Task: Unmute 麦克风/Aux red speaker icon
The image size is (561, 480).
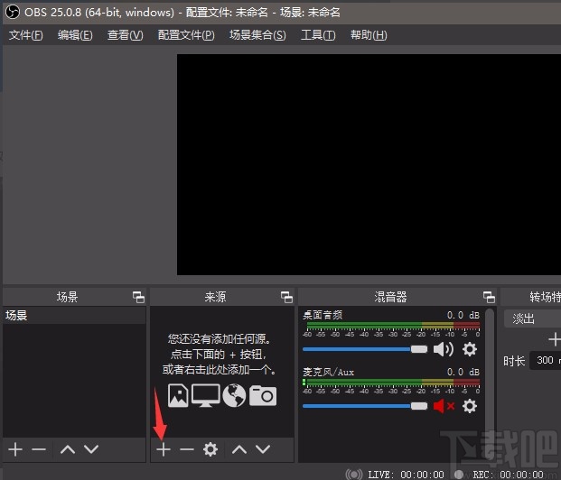Action: (444, 406)
